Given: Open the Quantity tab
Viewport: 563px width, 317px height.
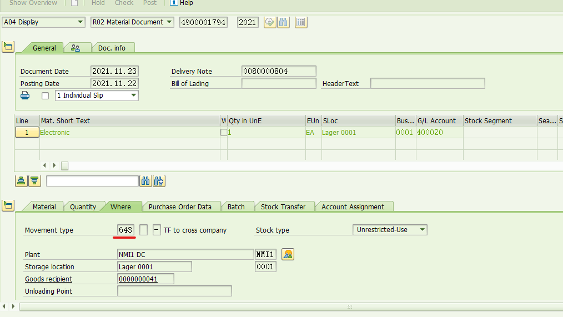Looking at the screenshot, I should click(x=83, y=207).
